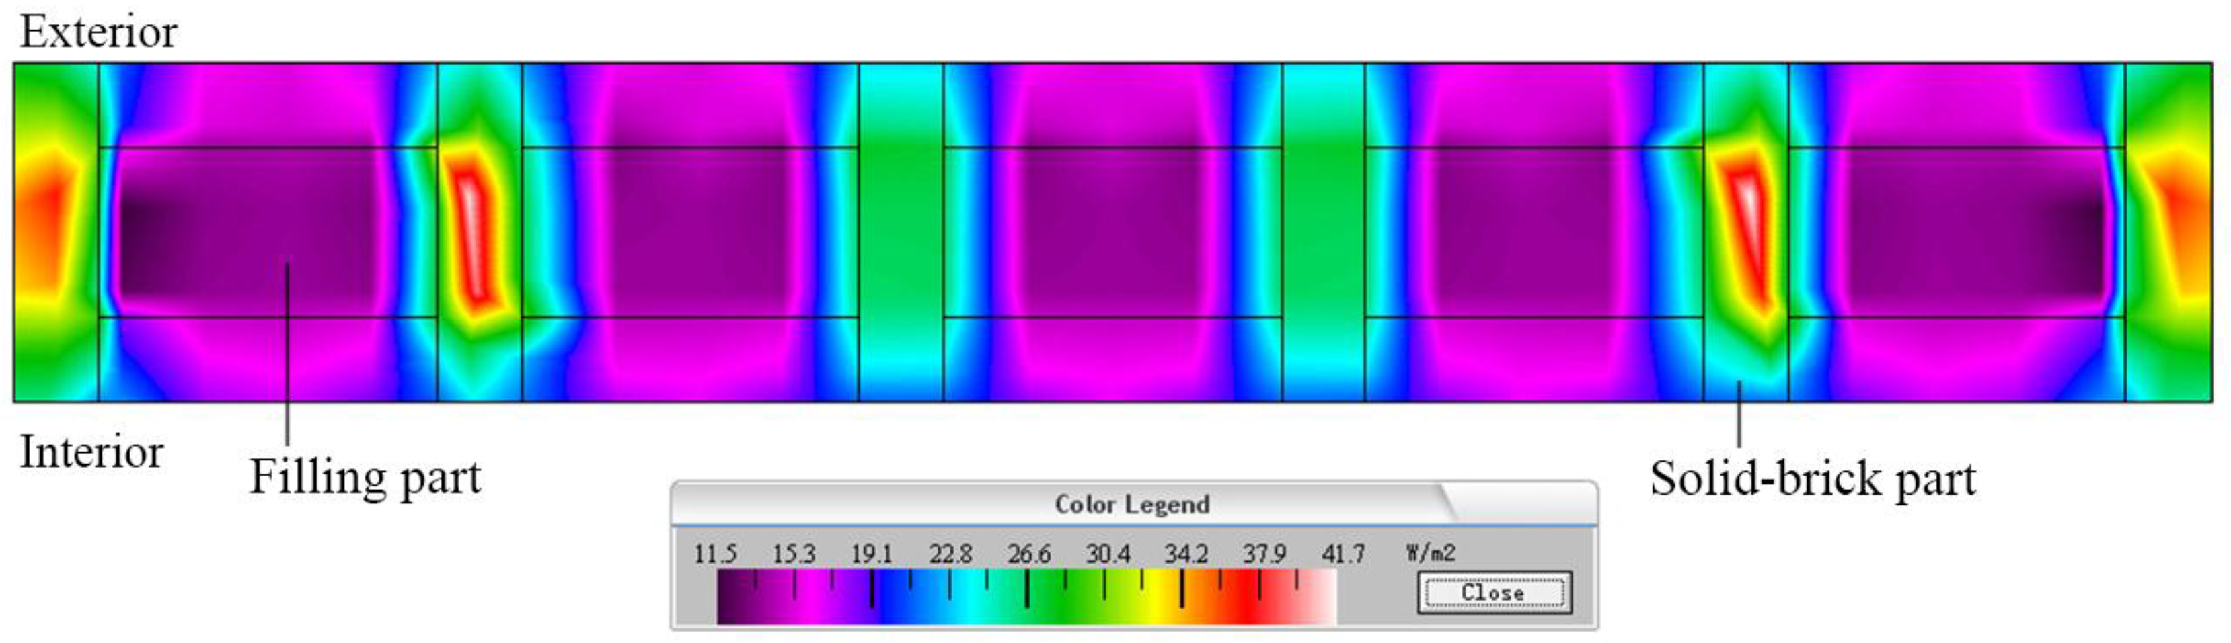Click the 26.6 legend value

pyautogui.click(x=1029, y=553)
